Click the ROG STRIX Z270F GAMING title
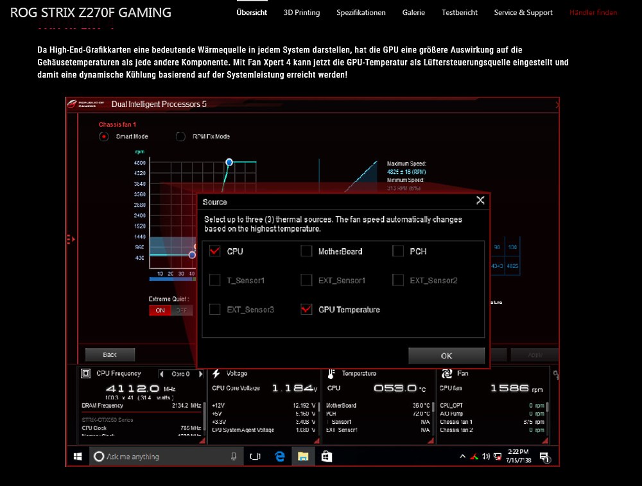Image resolution: width=642 pixels, height=486 pixels. pos(91,13)
